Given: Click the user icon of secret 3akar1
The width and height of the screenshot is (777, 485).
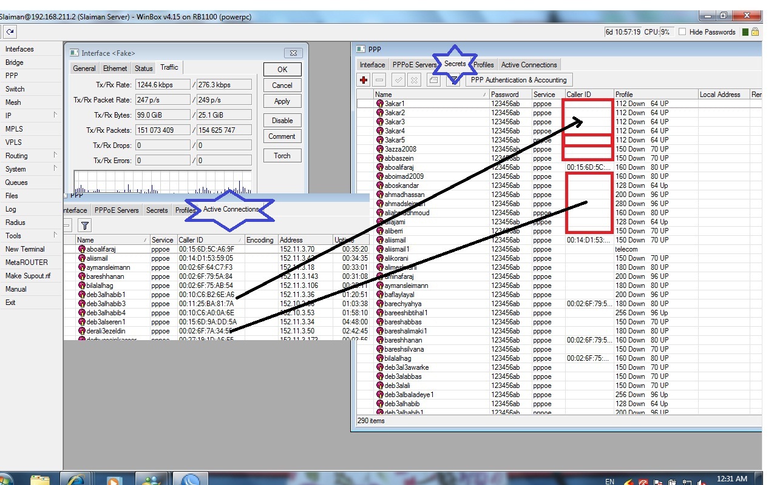Looking at the screenshot, I should [x=380, y=104].
